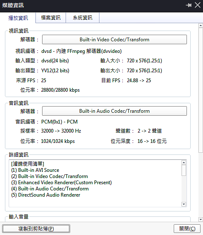Viewport: 203px width, 235px height.
Task: Click output type value "YV12(12 bits)"
Action: 55,71
